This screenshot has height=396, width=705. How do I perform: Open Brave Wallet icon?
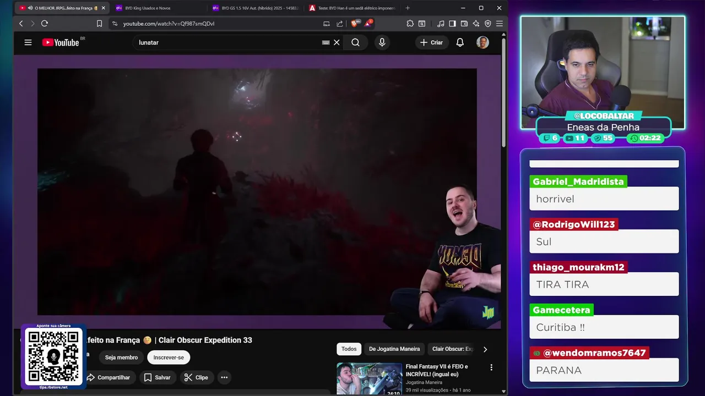point(464,24)
